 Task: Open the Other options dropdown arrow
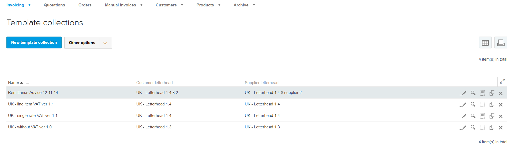(x=106, y=43)
